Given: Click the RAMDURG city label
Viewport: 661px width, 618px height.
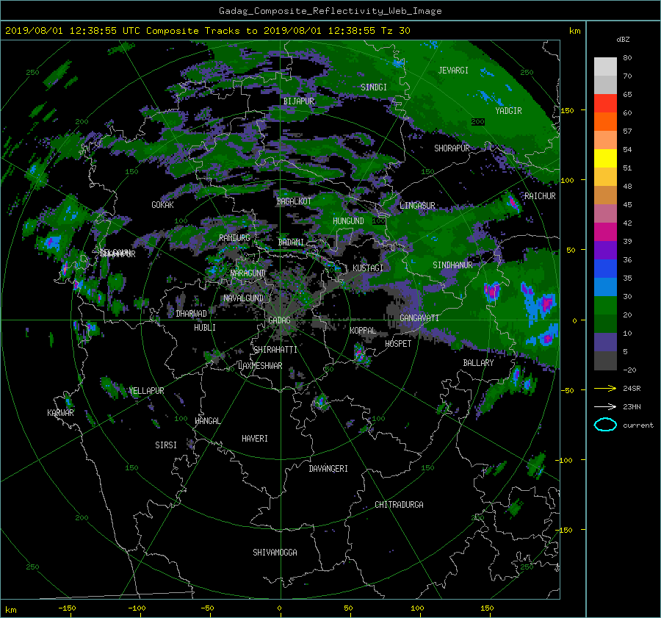Looking at the screenshot, I should [x=234, y=238].
